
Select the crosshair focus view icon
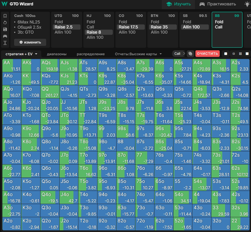pos(234,54)
